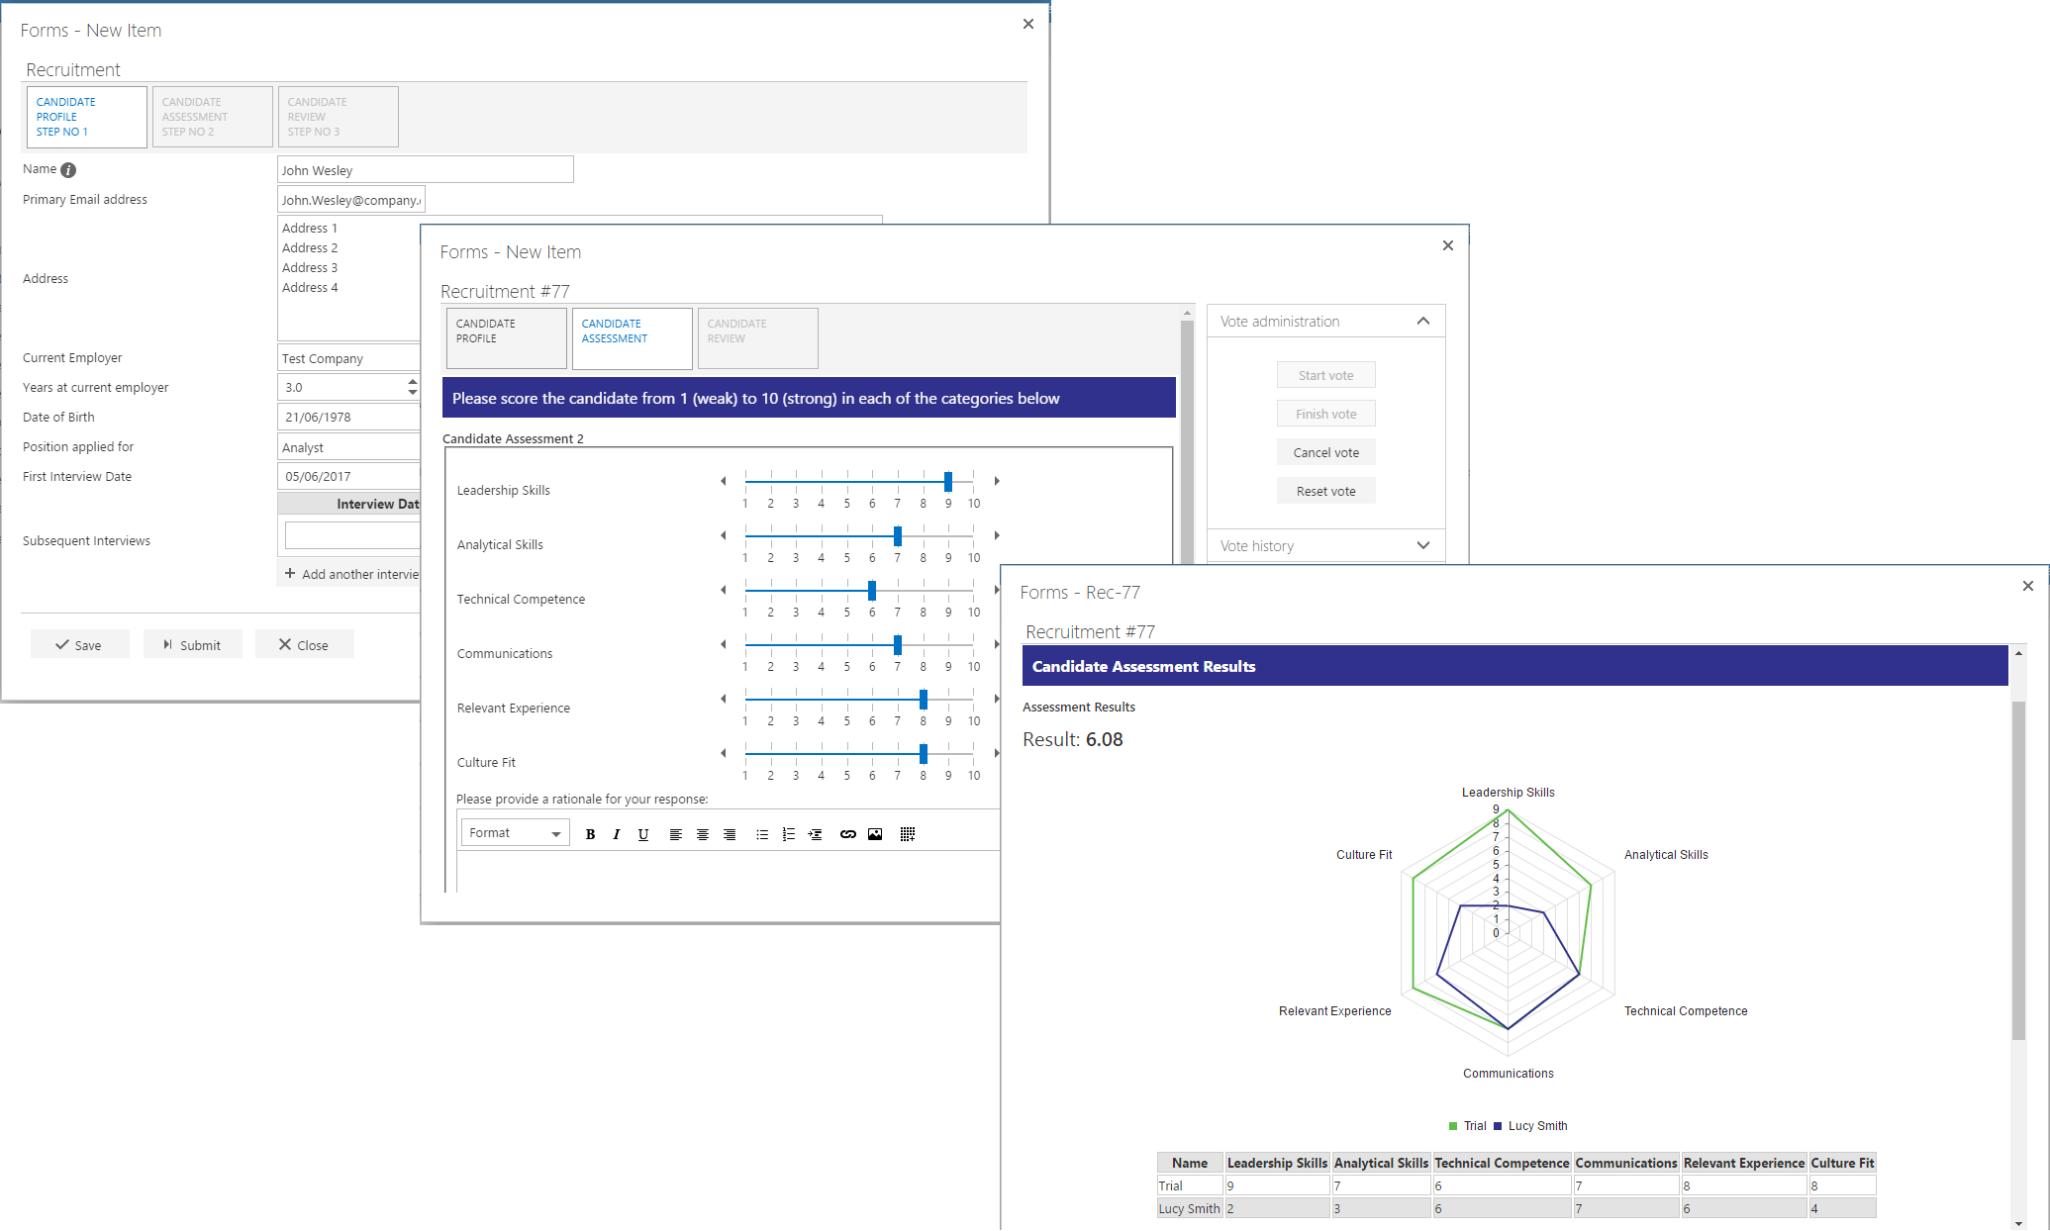The image size is (2050, 1231).
Task: Click Lucy Smith legend entry under chart
Action: [1530, 1126]
